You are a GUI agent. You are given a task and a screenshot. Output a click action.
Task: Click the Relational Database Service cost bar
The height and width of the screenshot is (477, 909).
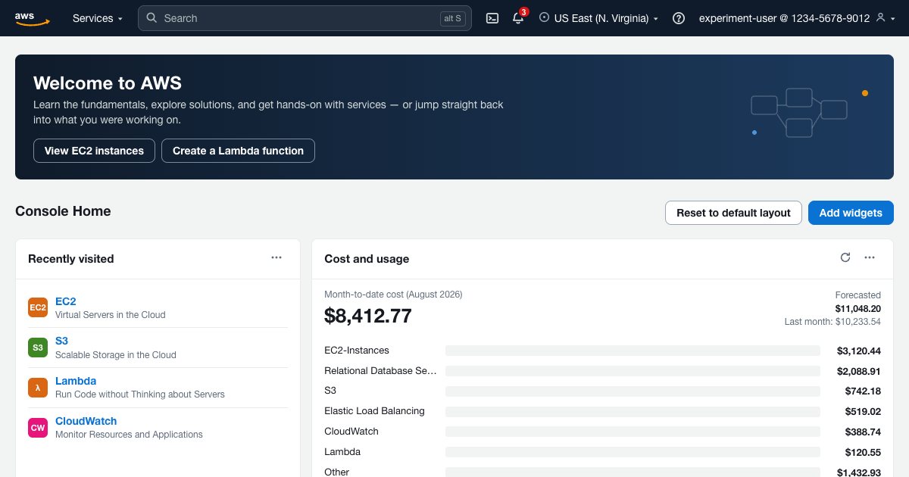pyautogui.click(x=633, y=371)
